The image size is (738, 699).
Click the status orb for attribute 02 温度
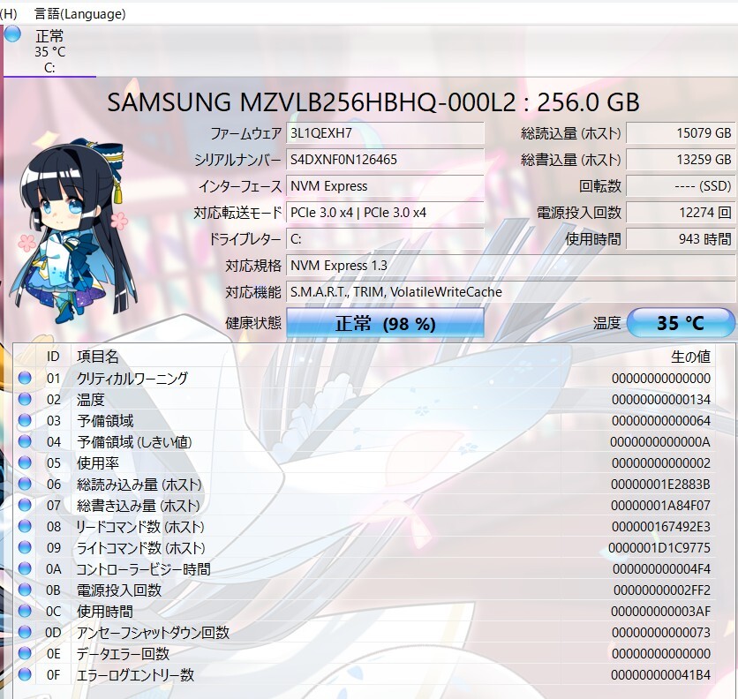point(25,399)
